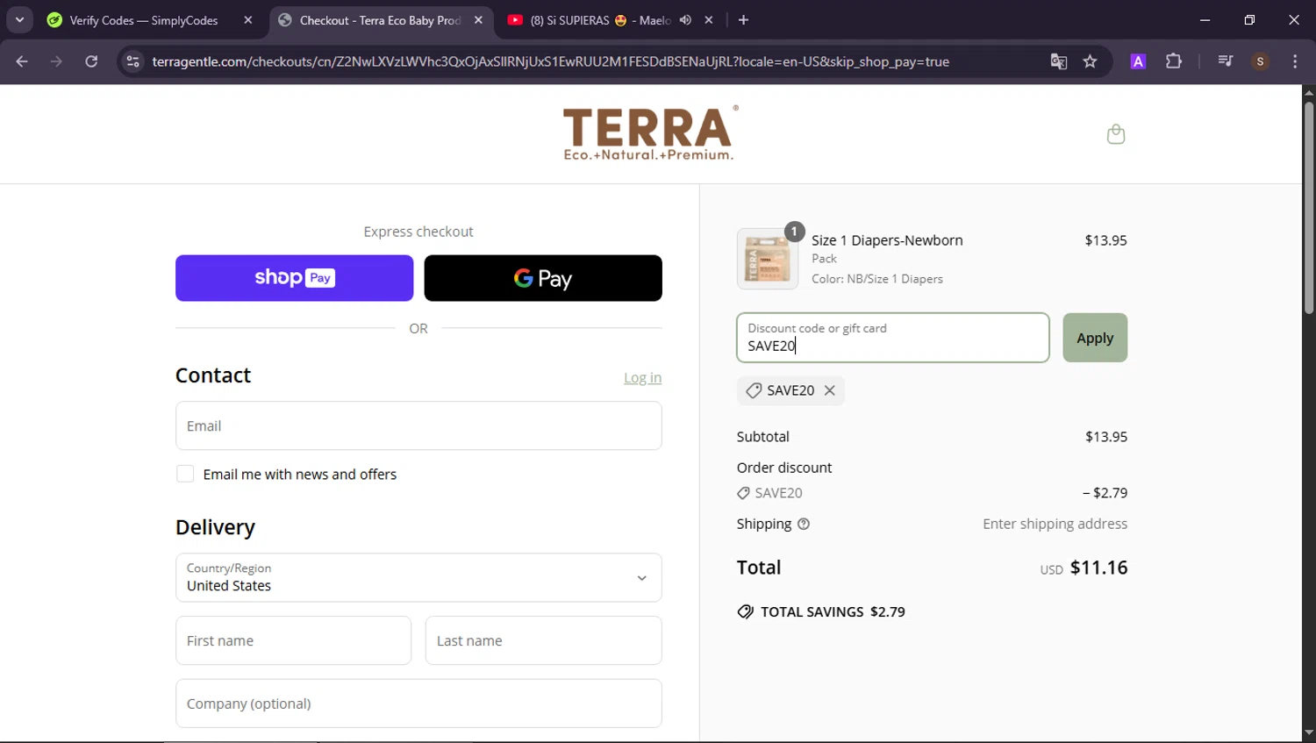Close the Verify Codes SimplyCodes tab

pyautogui.click(x=248, y=20)
